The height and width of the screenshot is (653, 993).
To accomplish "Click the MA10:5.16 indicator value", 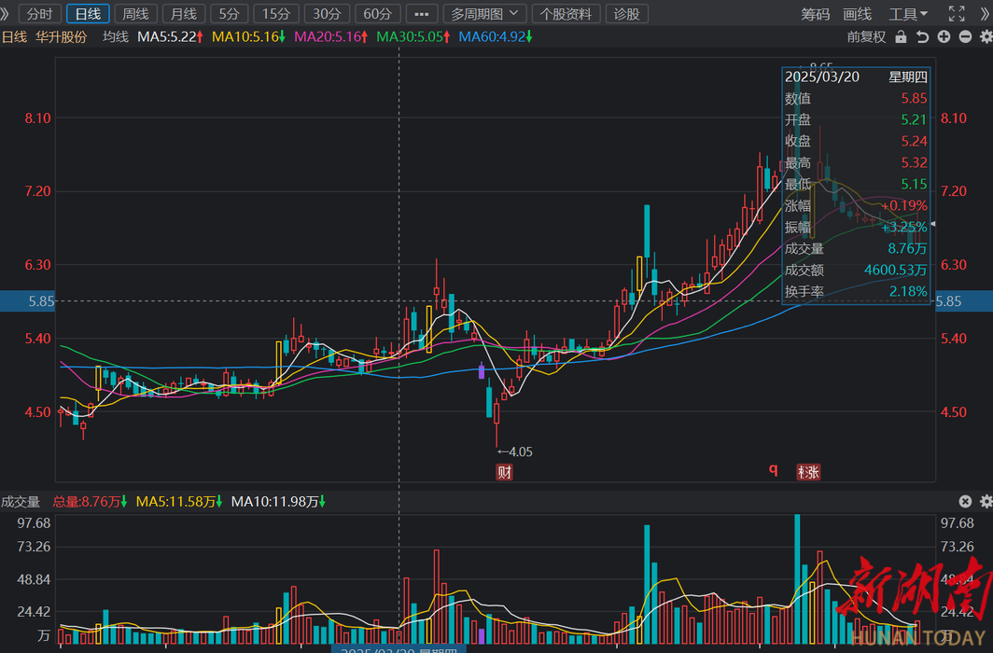I will point(248,36).
